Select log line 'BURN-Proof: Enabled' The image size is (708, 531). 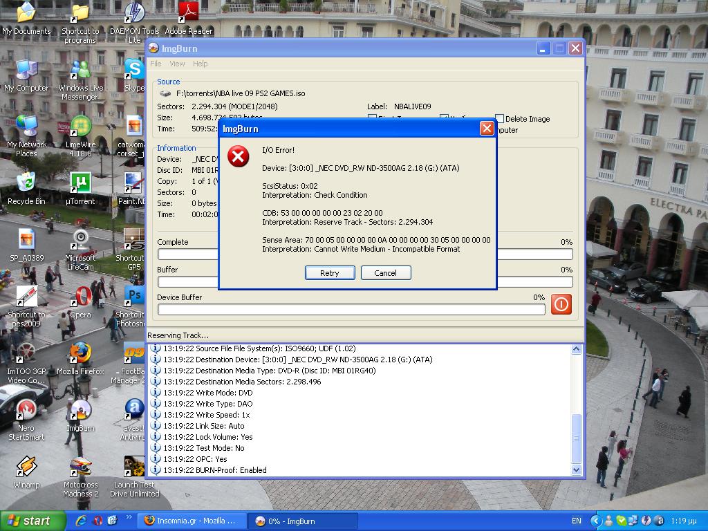click(x=215, y=470)
